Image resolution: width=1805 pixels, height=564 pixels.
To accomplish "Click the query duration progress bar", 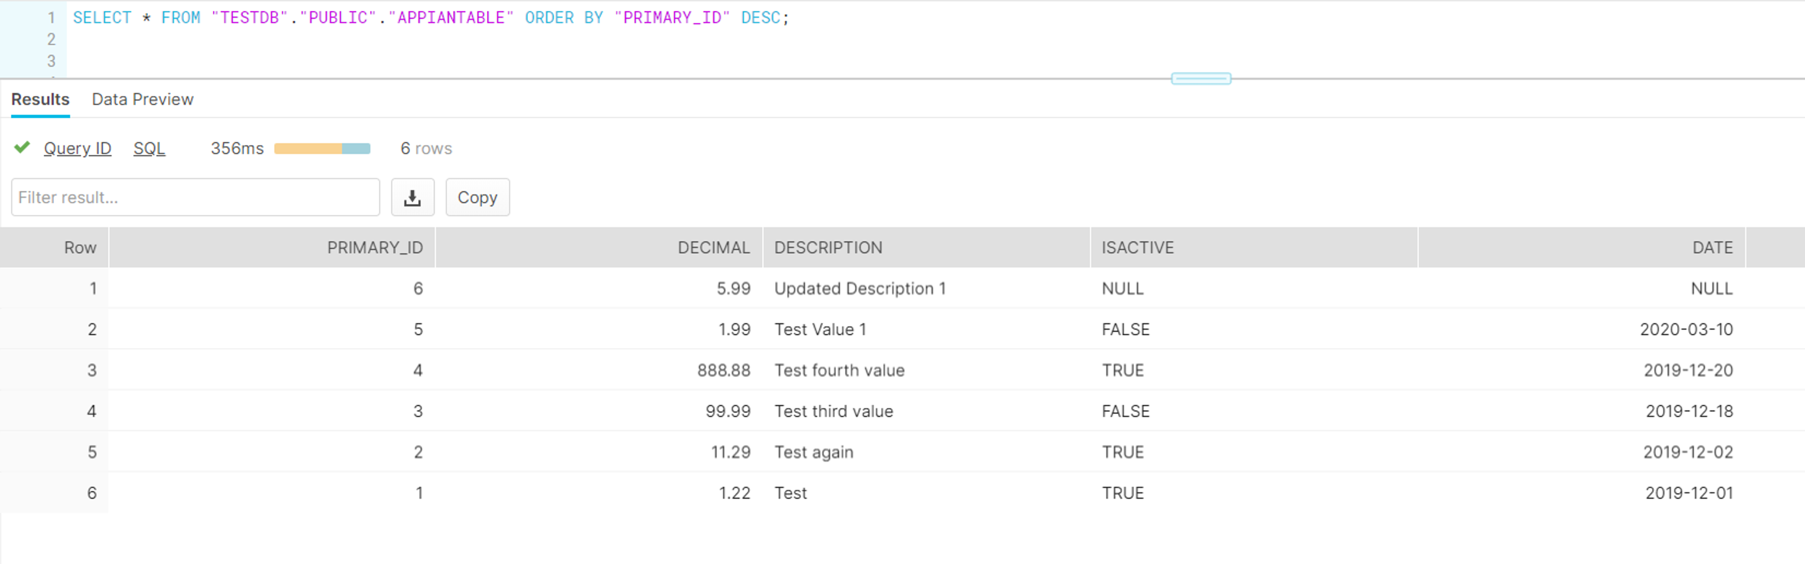I will [x=322, y=148].
